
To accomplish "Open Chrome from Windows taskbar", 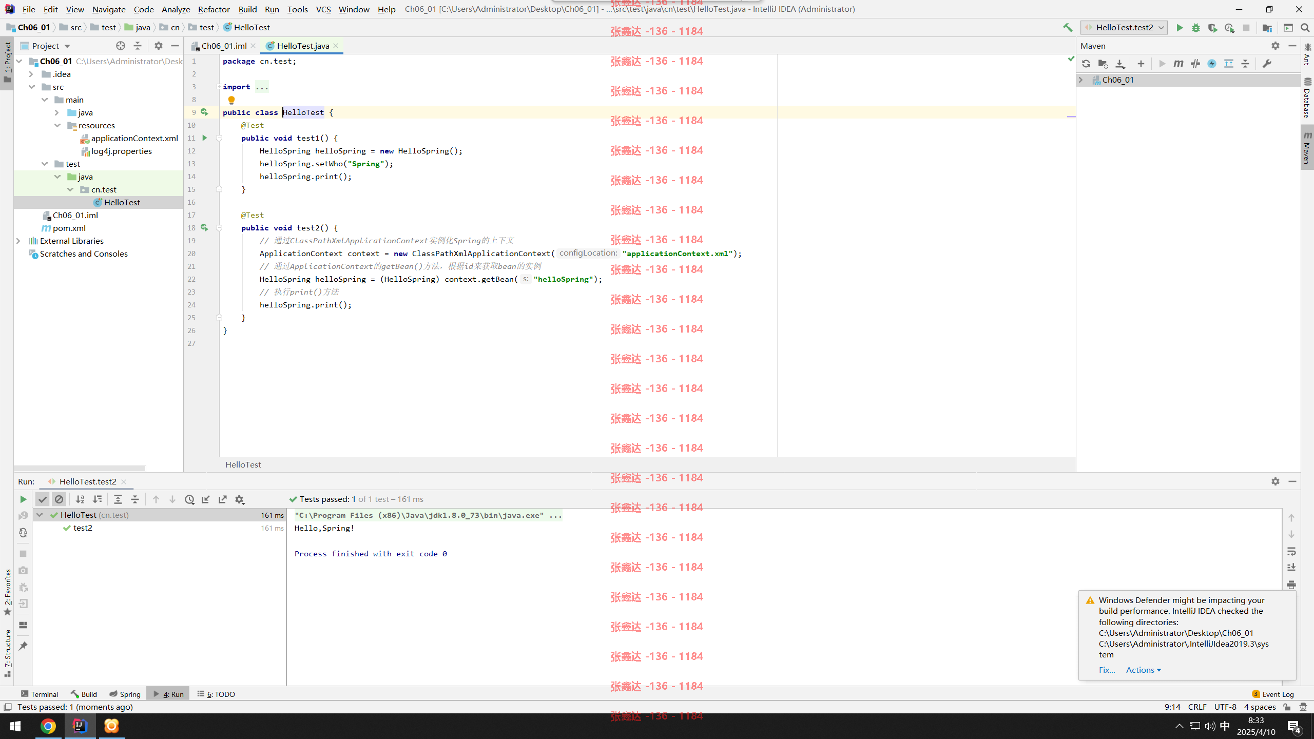I will click(x=48, y=726).
